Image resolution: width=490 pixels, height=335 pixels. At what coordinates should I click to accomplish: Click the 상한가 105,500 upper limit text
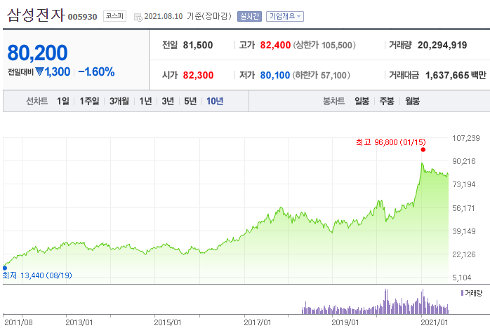point(324,46)
